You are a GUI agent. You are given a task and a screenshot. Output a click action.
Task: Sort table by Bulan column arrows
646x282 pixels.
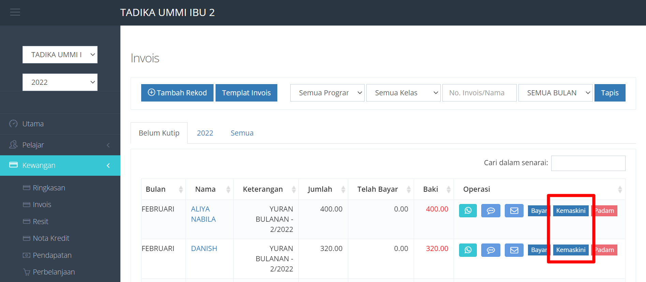[181, 189]
